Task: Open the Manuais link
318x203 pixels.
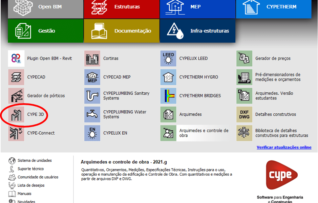Action: [24, 194]
